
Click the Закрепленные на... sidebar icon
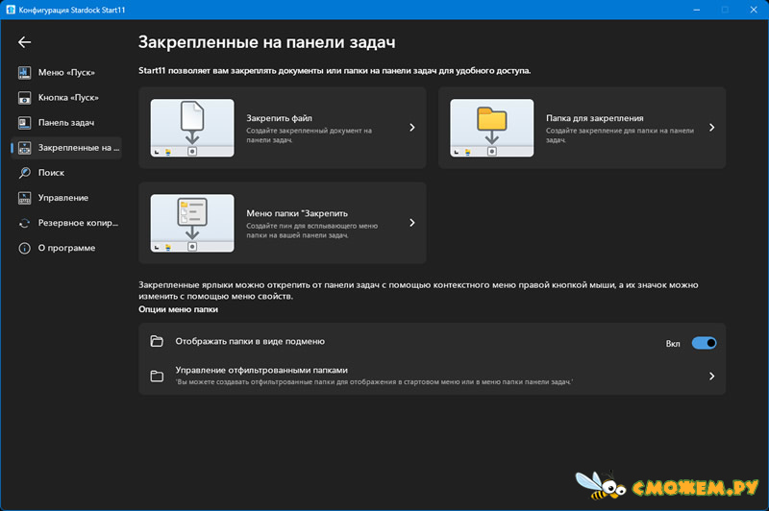(25, 148)
